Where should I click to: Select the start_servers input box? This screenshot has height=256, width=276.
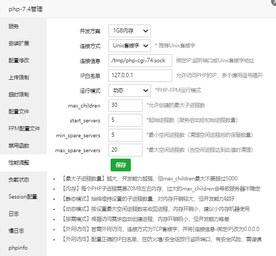(126, 120)
